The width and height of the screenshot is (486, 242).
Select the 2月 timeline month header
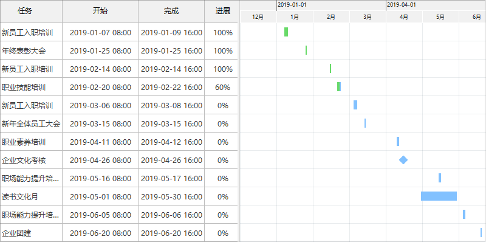pos(331,17)
